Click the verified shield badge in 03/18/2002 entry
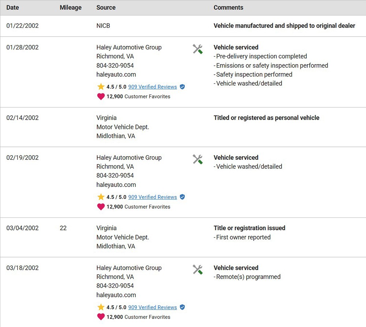Image resolution: width=366 pixels, height=327 pixels. [x=182, y=307]
